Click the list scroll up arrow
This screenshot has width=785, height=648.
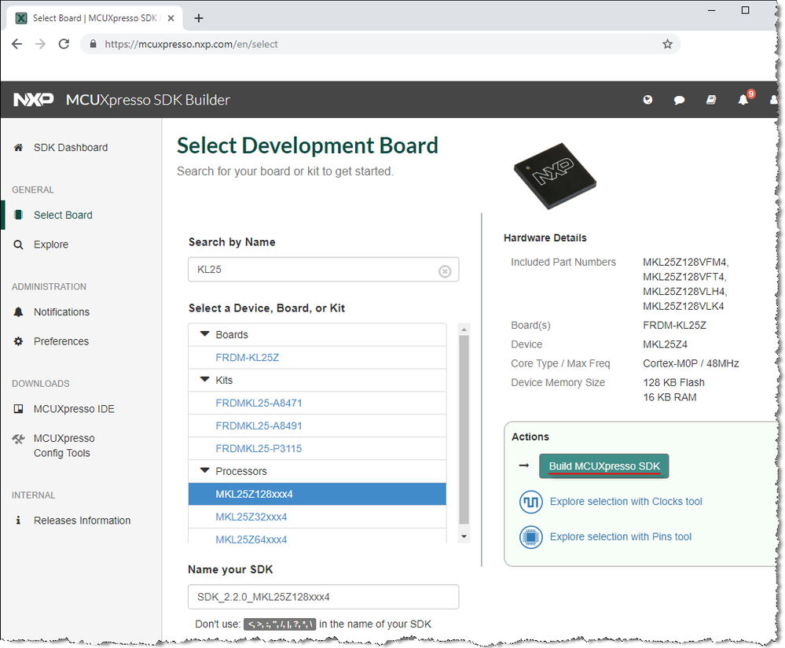coord(464,330)
